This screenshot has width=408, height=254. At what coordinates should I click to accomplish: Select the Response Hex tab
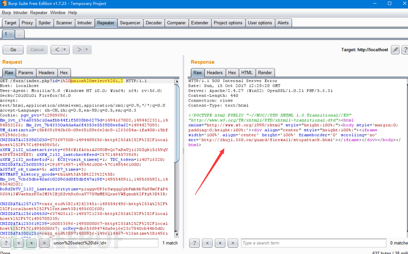point(232,73)
